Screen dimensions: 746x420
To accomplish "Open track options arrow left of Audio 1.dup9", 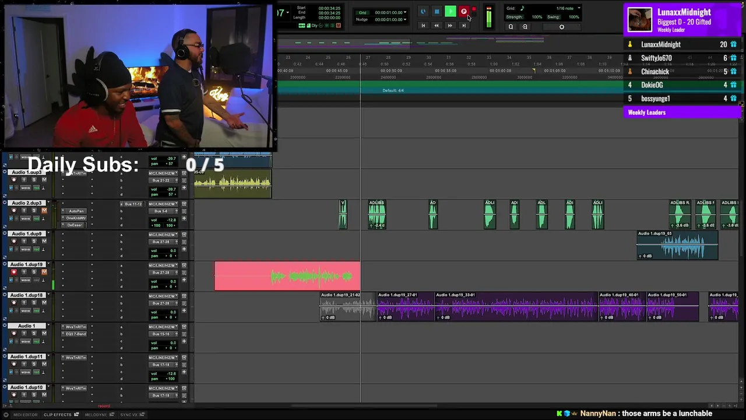I will (x=5, y=234).
